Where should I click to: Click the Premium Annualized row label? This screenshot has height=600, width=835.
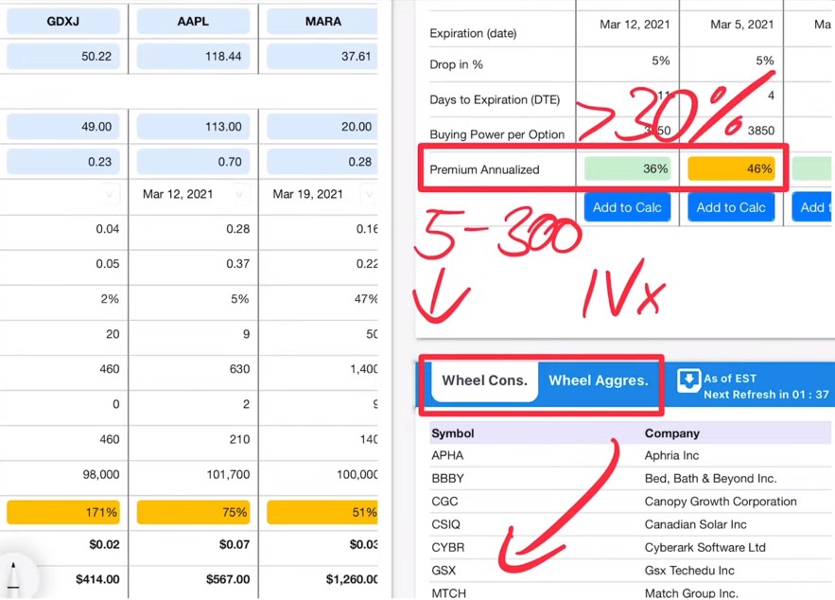click(x=484, y=169)
